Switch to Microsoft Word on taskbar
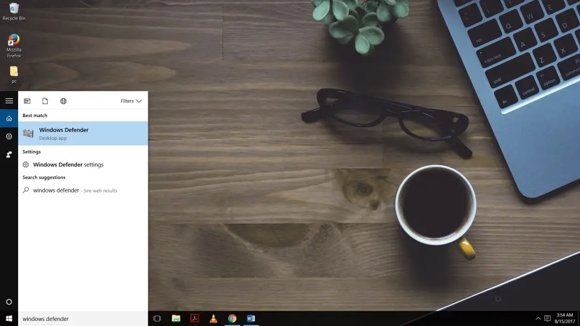 (251, 319)
